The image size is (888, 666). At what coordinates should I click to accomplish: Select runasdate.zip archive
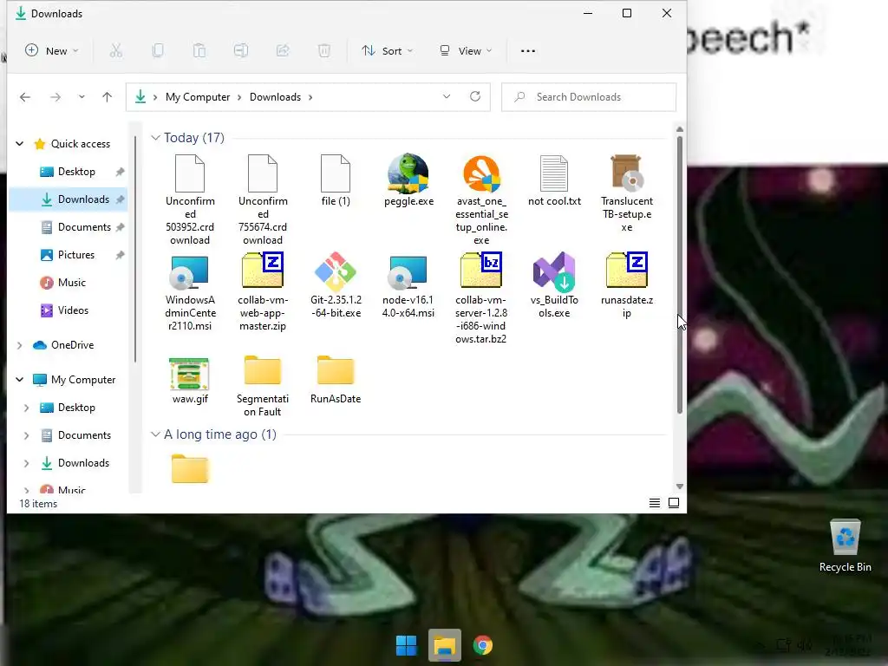point(626,285)
